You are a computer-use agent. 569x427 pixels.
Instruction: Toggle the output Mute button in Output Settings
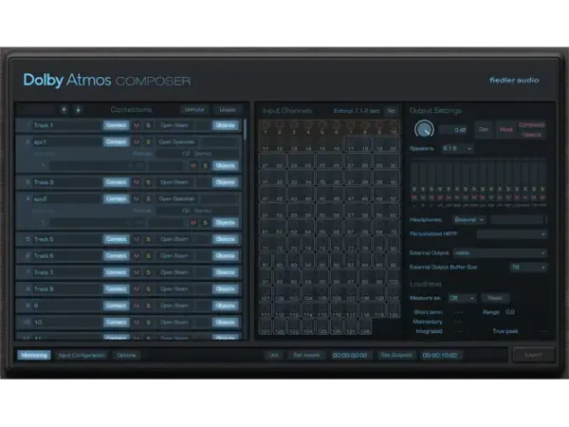[x=505, y=129]
